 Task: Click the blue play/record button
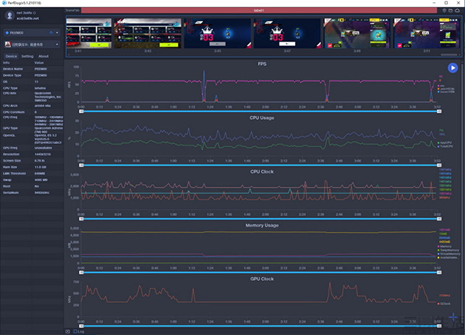(453, 68)
